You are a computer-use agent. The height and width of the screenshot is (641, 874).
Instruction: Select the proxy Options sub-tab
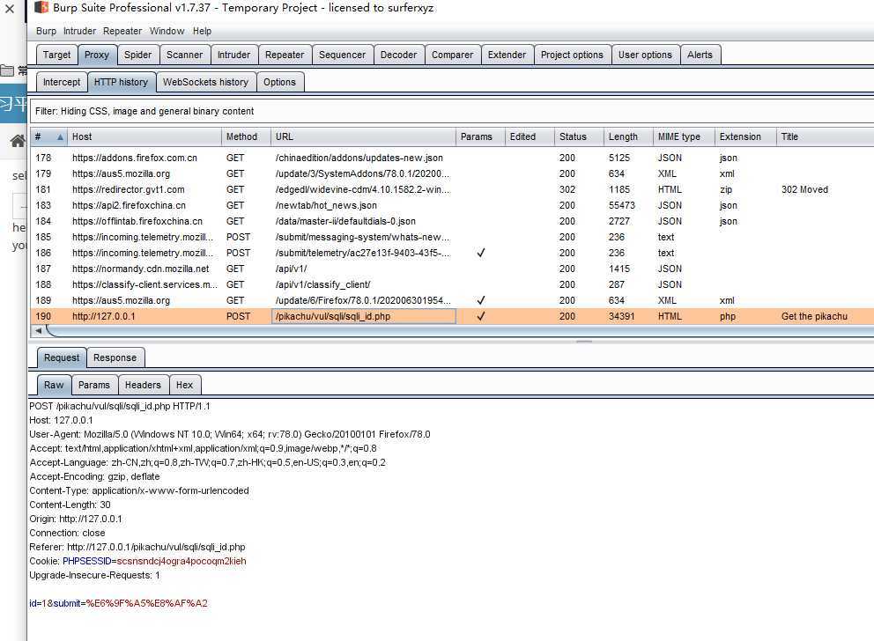click(279, 82)
